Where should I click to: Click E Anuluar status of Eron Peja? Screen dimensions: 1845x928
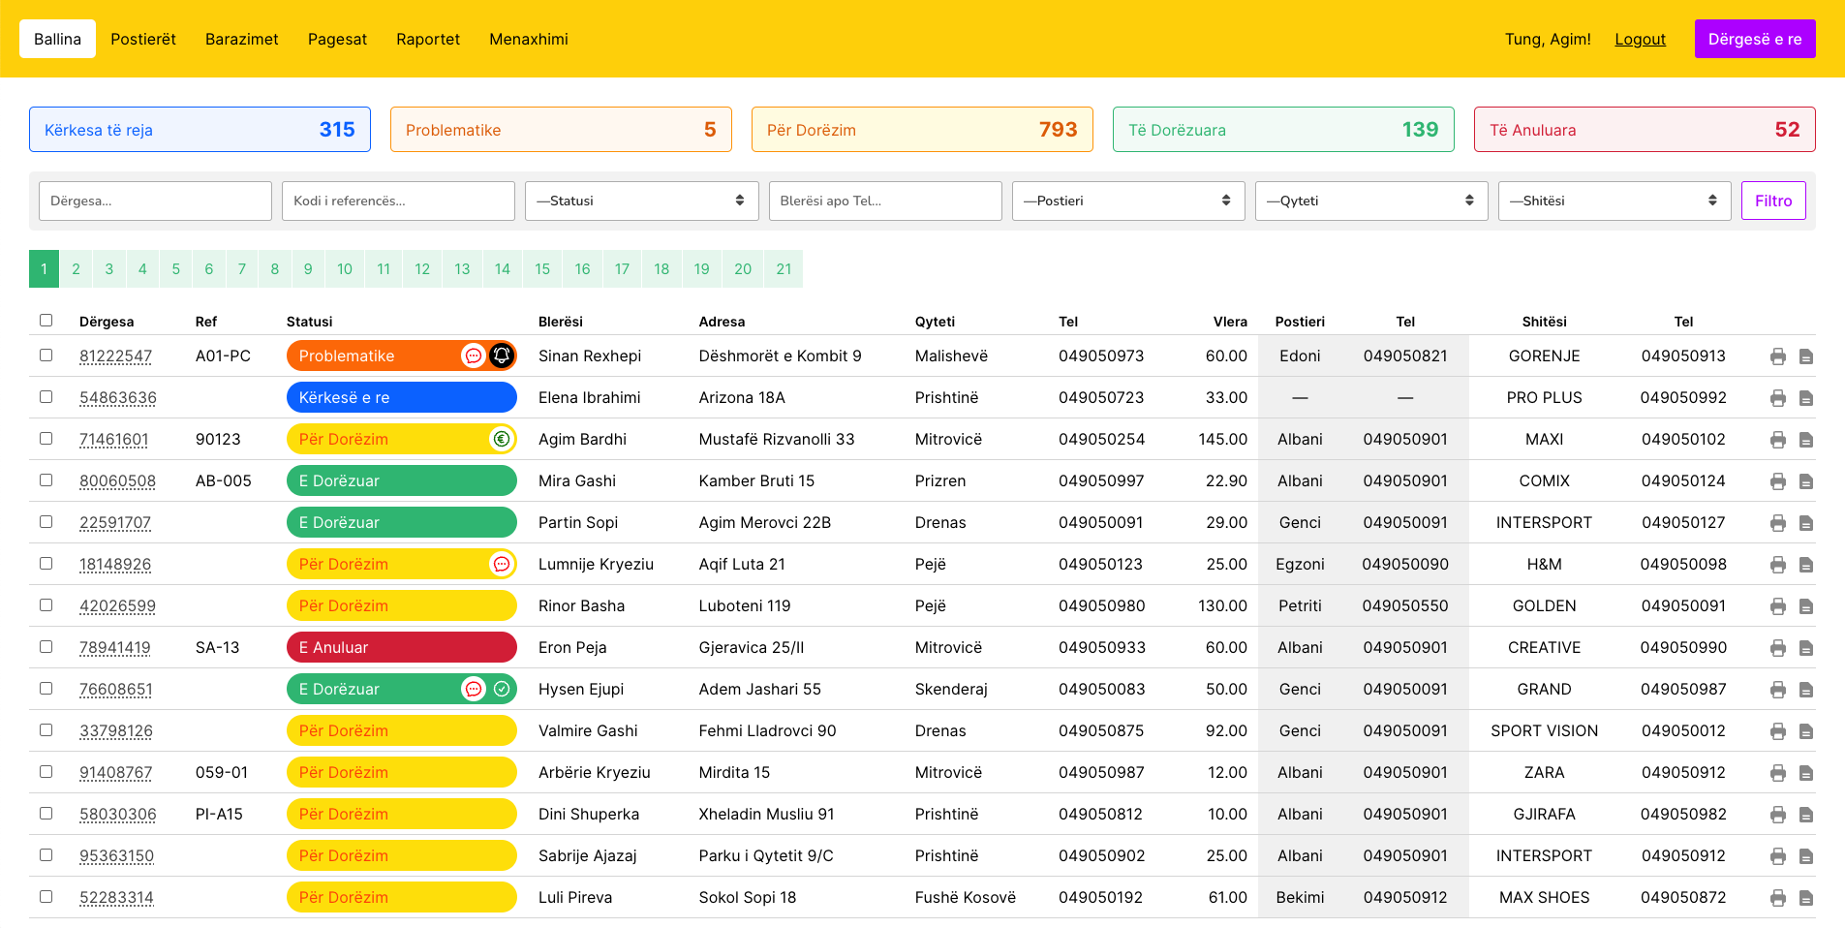[402, 647]
